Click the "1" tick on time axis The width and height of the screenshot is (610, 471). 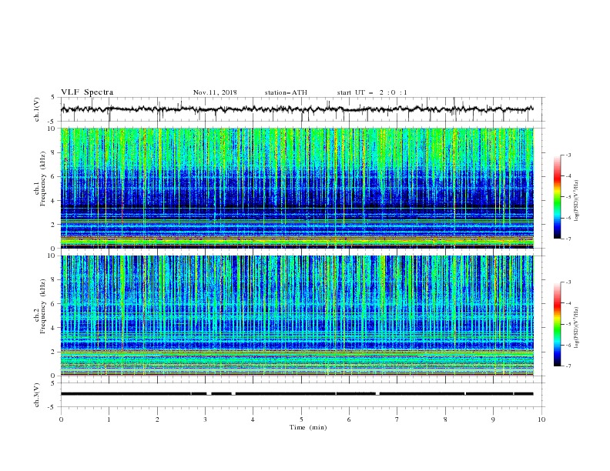coord(109,419)
